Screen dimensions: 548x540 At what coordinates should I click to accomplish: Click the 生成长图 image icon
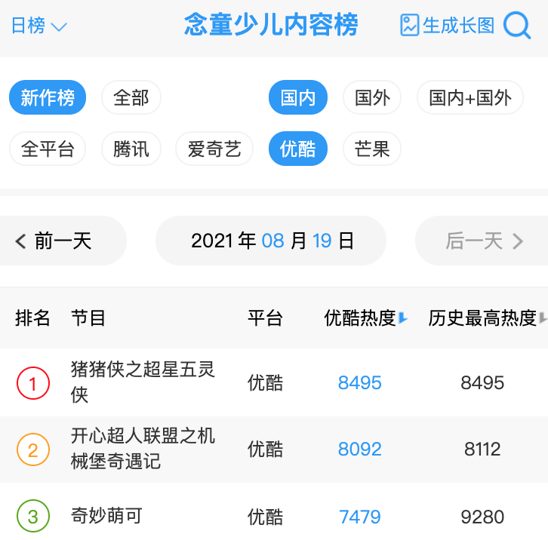click(x=409, y=25)
